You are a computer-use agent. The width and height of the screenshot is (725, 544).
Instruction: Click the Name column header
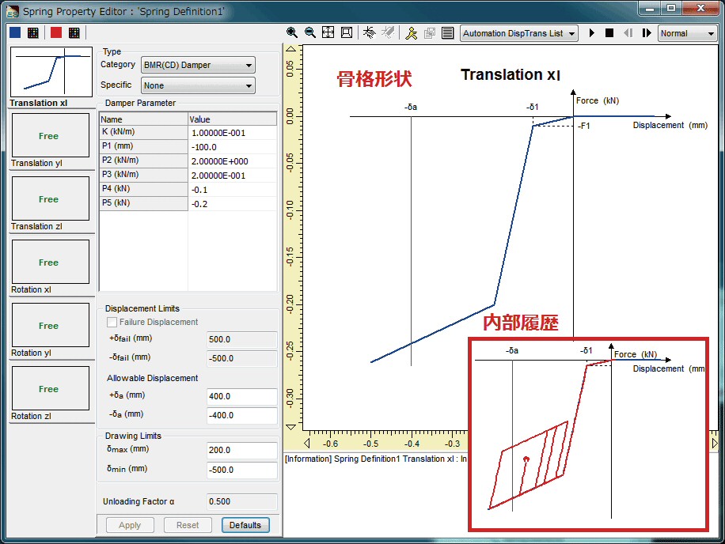[x=144, y=119]
